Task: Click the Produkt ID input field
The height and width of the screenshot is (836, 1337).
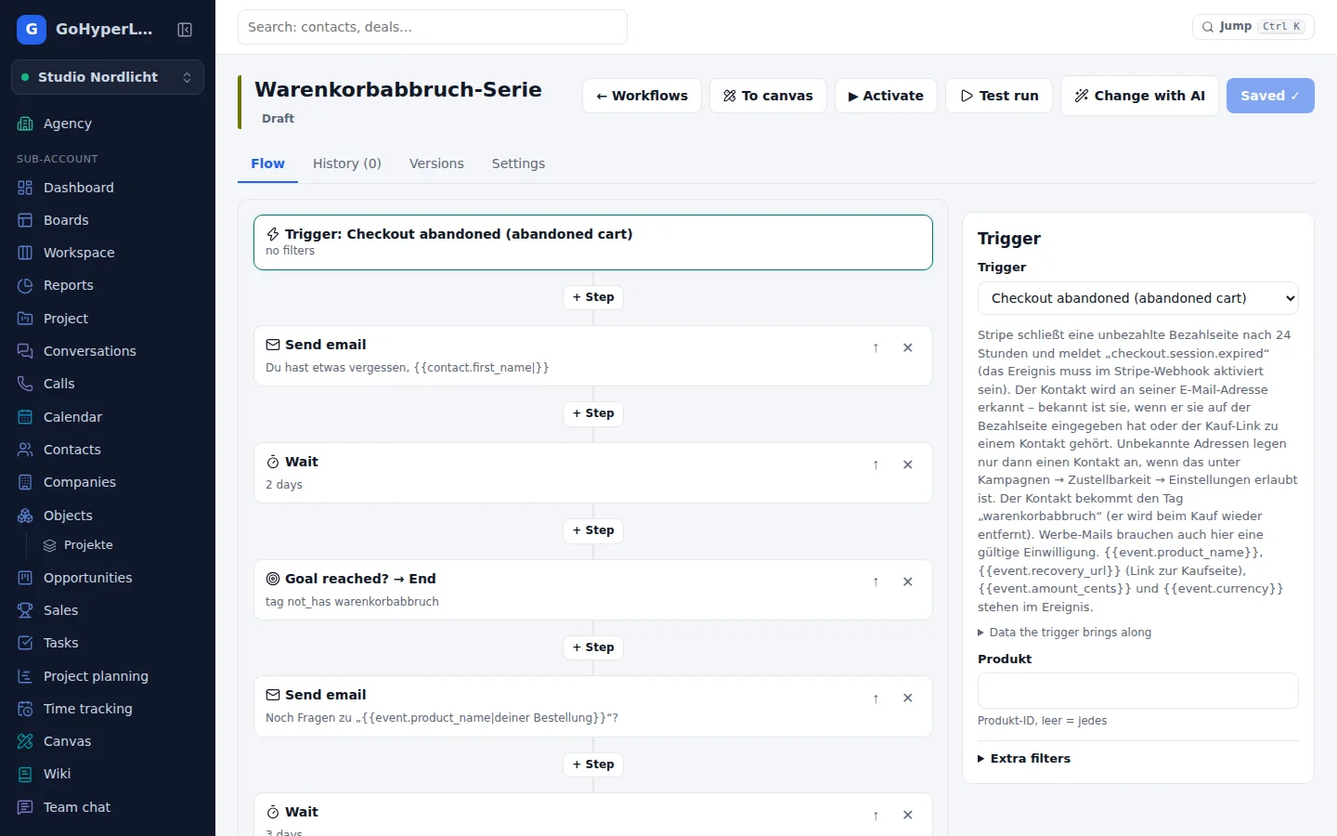Action: click(1138, 691)
